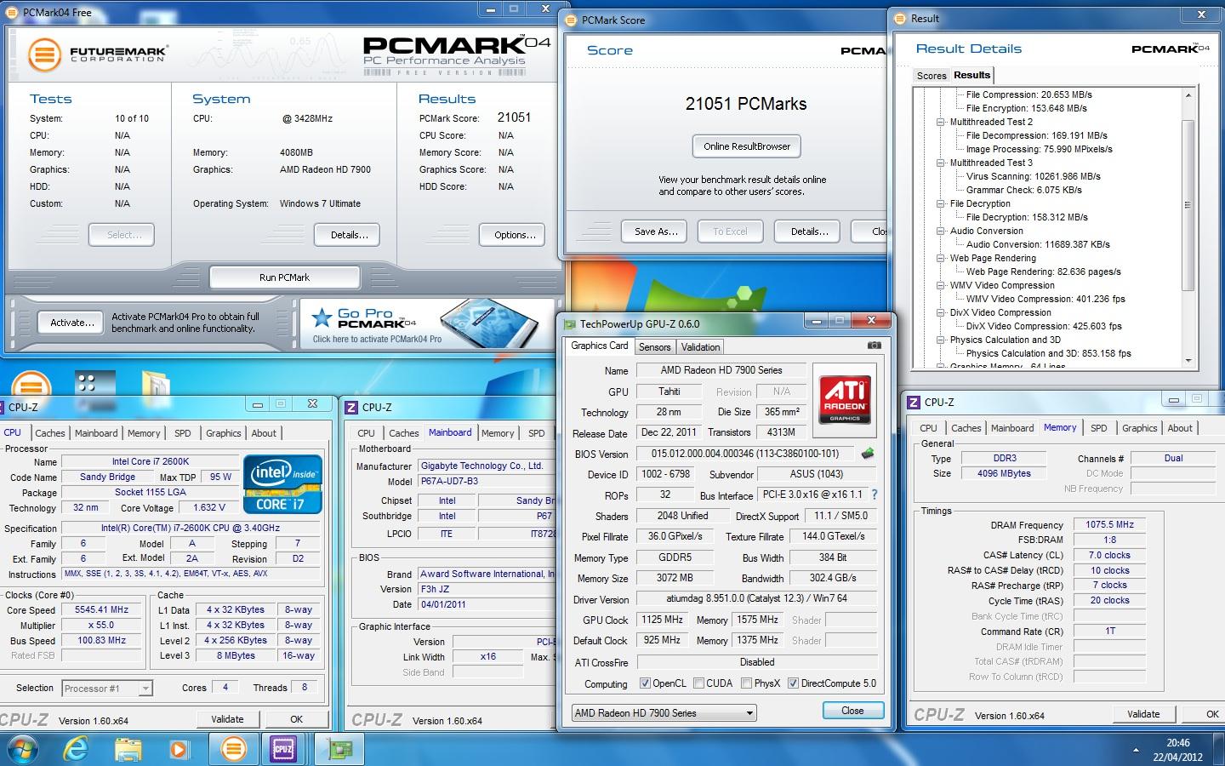
Task: Open the Sensors tab in GPU-Z
Action: 654,347
